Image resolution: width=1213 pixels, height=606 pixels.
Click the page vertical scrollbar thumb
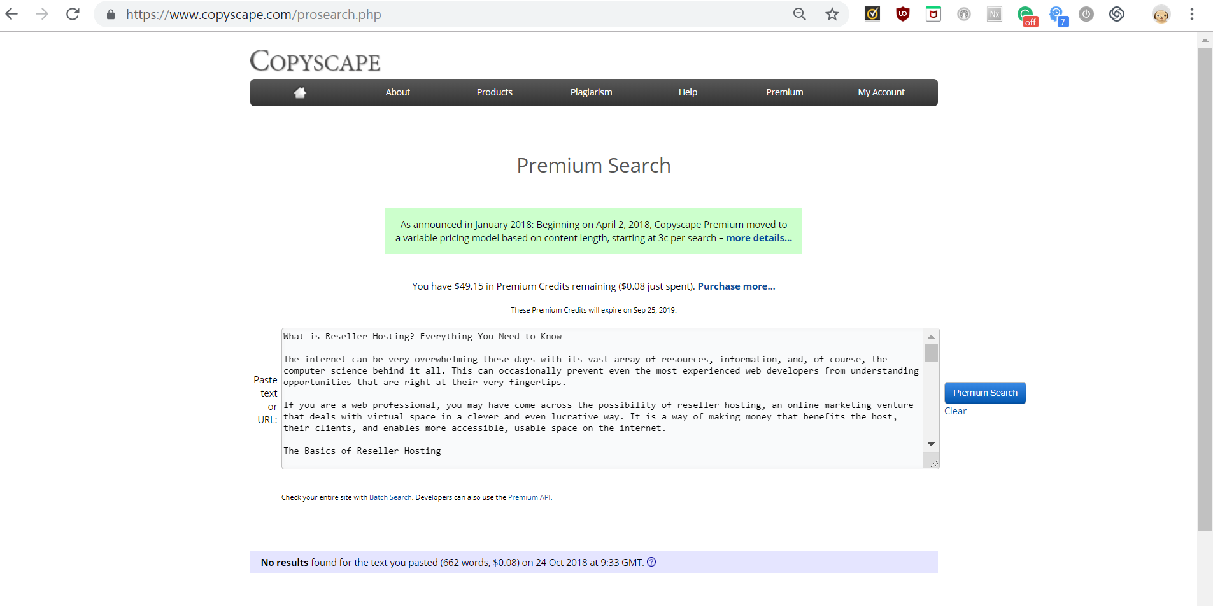[x=1205, y=289]
